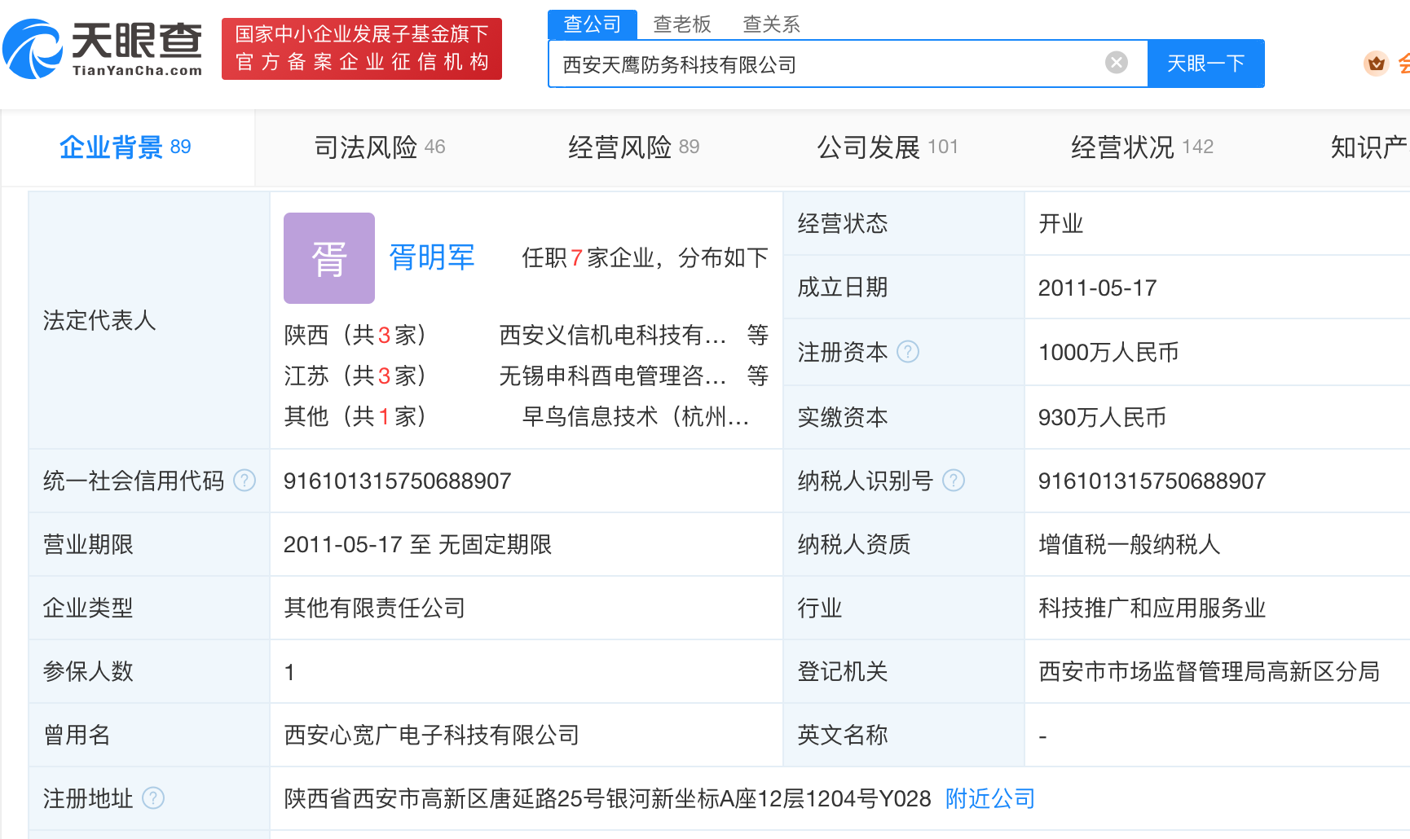This screenshot has width=1410, height=839.
Task: Clear the search box text
Action: point(1117,63)
